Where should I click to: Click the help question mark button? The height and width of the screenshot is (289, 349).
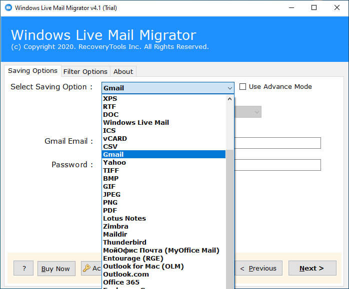[23, 268]
